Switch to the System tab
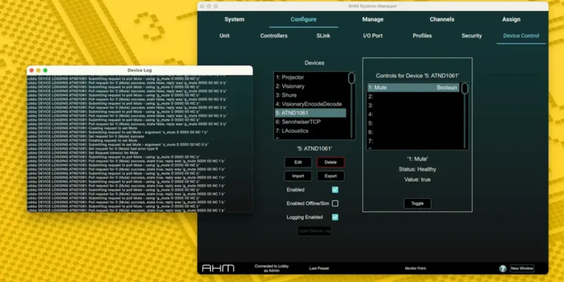This screenshot has width=564, height=282. tap(234, 20)
